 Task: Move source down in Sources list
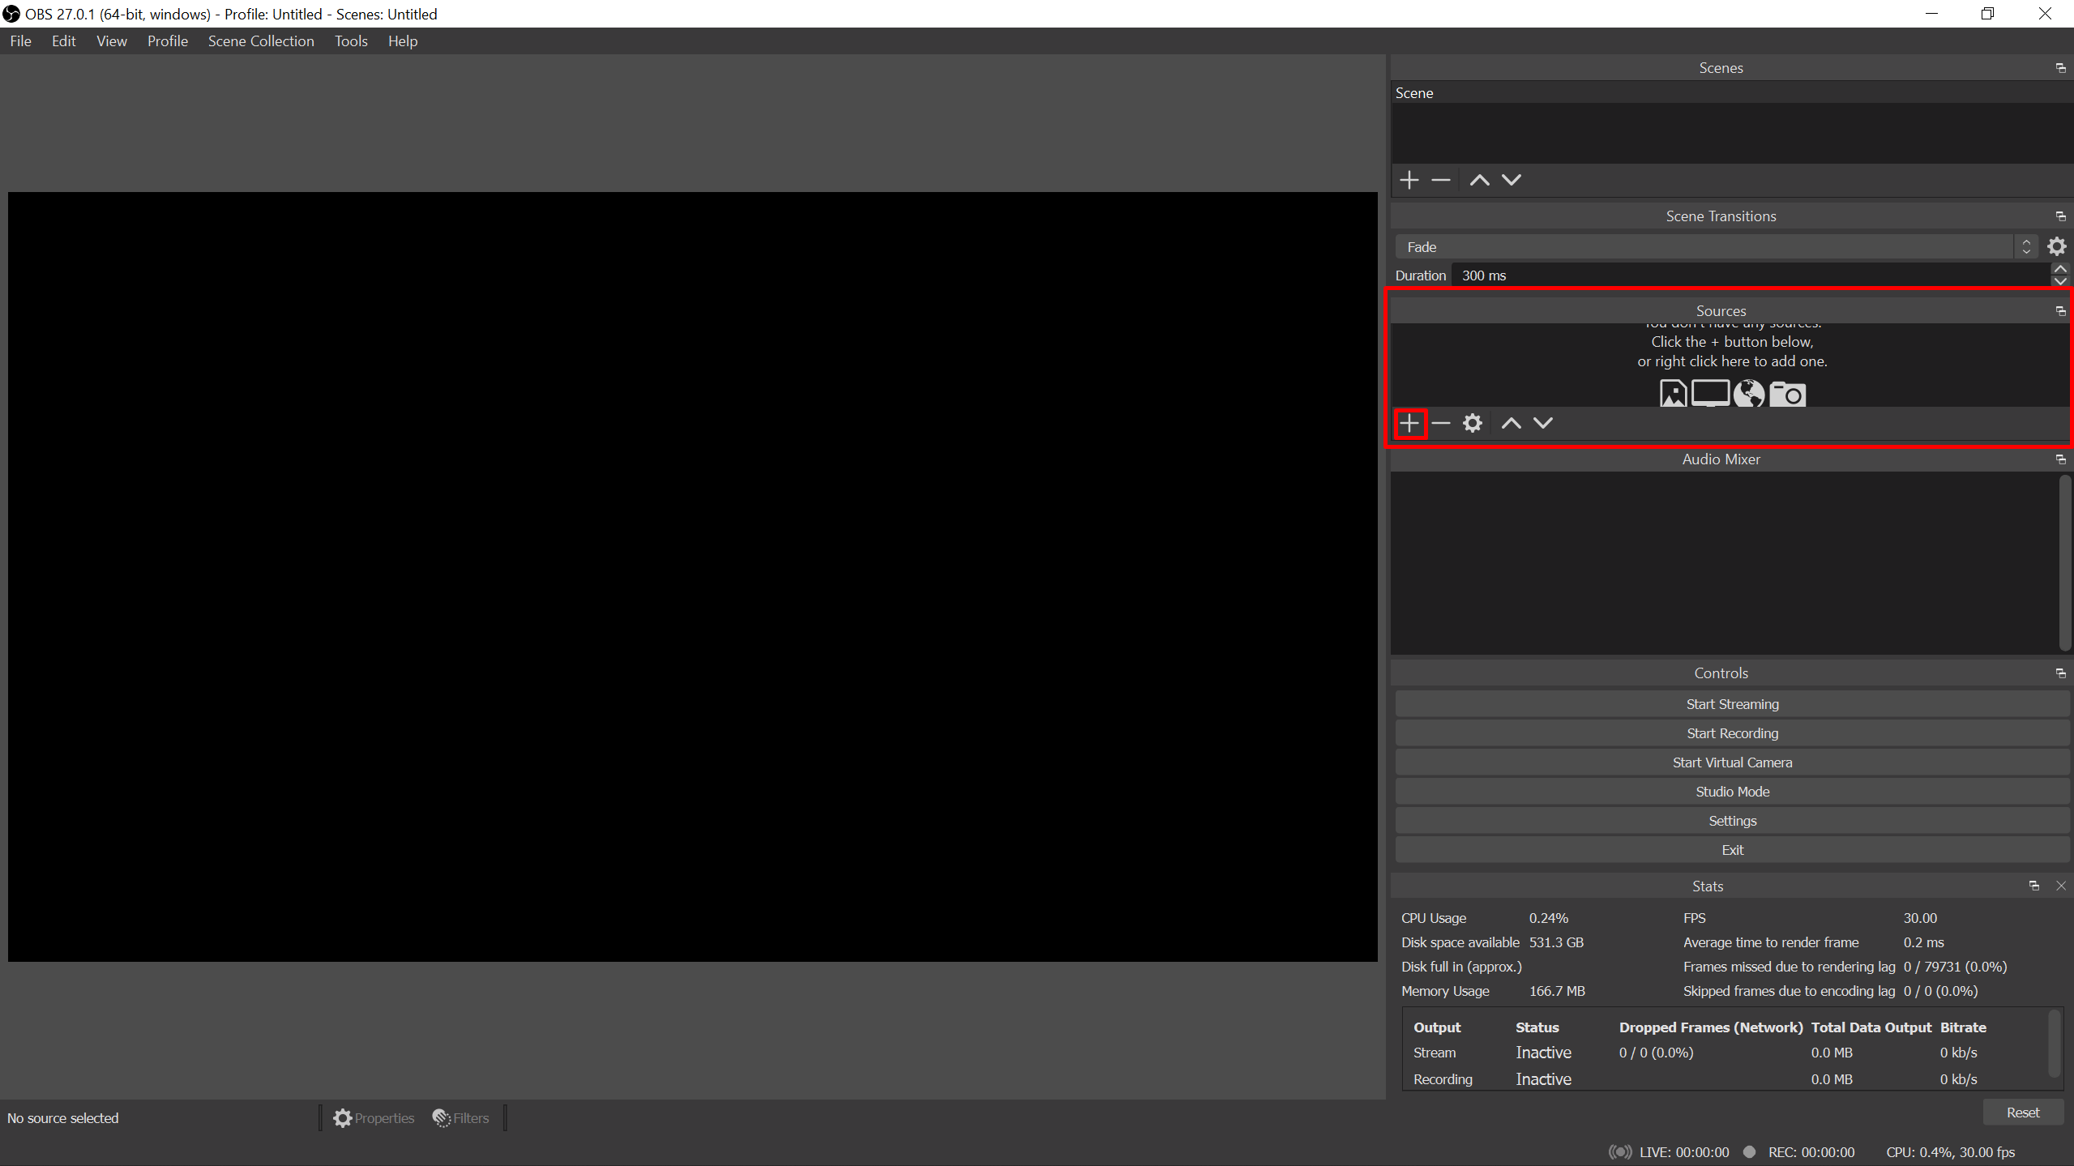tap(1543, 423)
